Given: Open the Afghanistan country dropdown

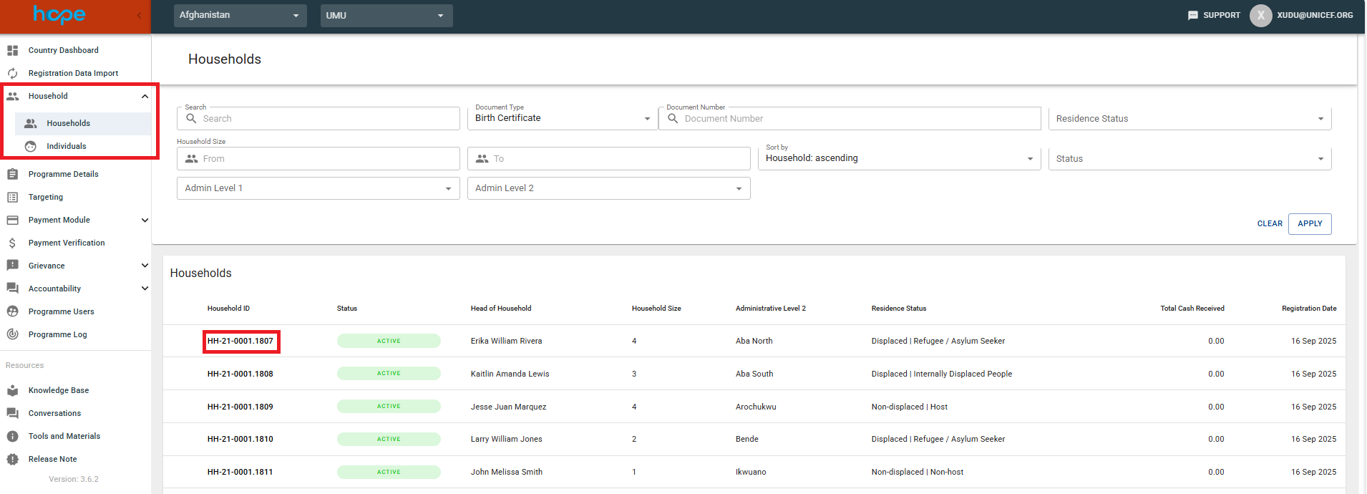Looking at the screenshot, I should click(x=240, y=15).
